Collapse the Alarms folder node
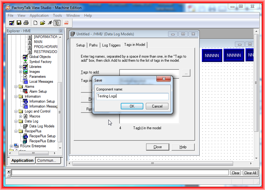 point(16,86)
